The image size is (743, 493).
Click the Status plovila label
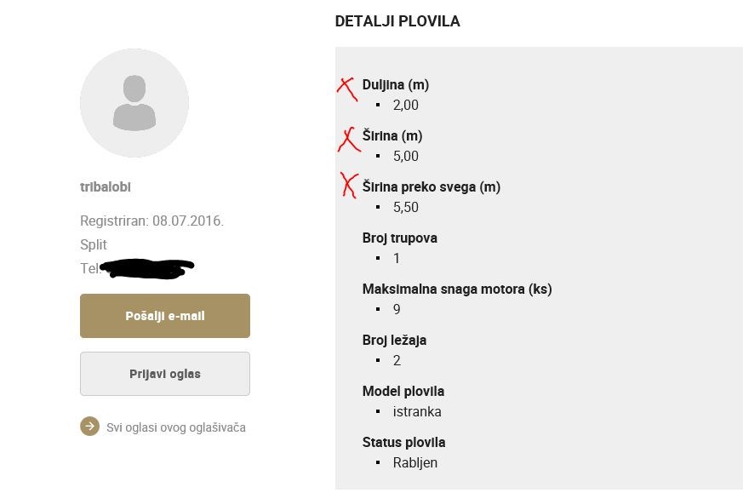[x=403, y=442]
